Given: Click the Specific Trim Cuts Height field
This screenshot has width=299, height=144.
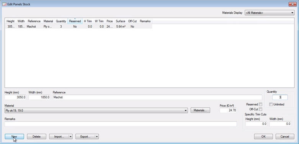Looking at the screenshot, I should (x=256, y=124).
